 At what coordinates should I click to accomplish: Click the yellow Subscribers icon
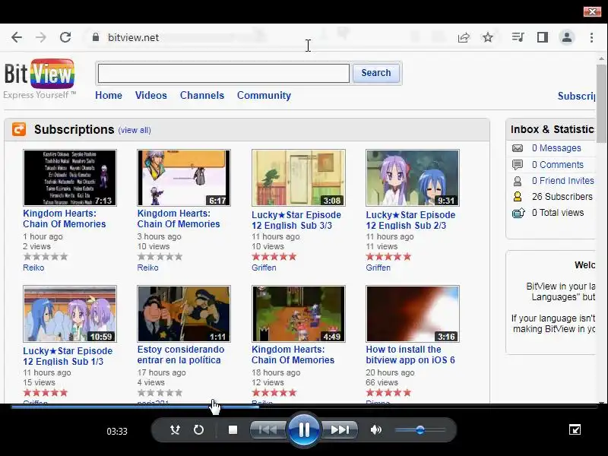point(518,197)
